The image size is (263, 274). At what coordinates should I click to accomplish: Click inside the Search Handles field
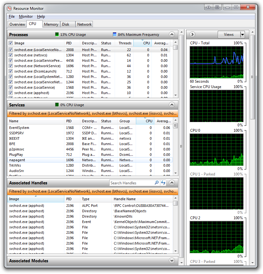[x=131, y=183]
